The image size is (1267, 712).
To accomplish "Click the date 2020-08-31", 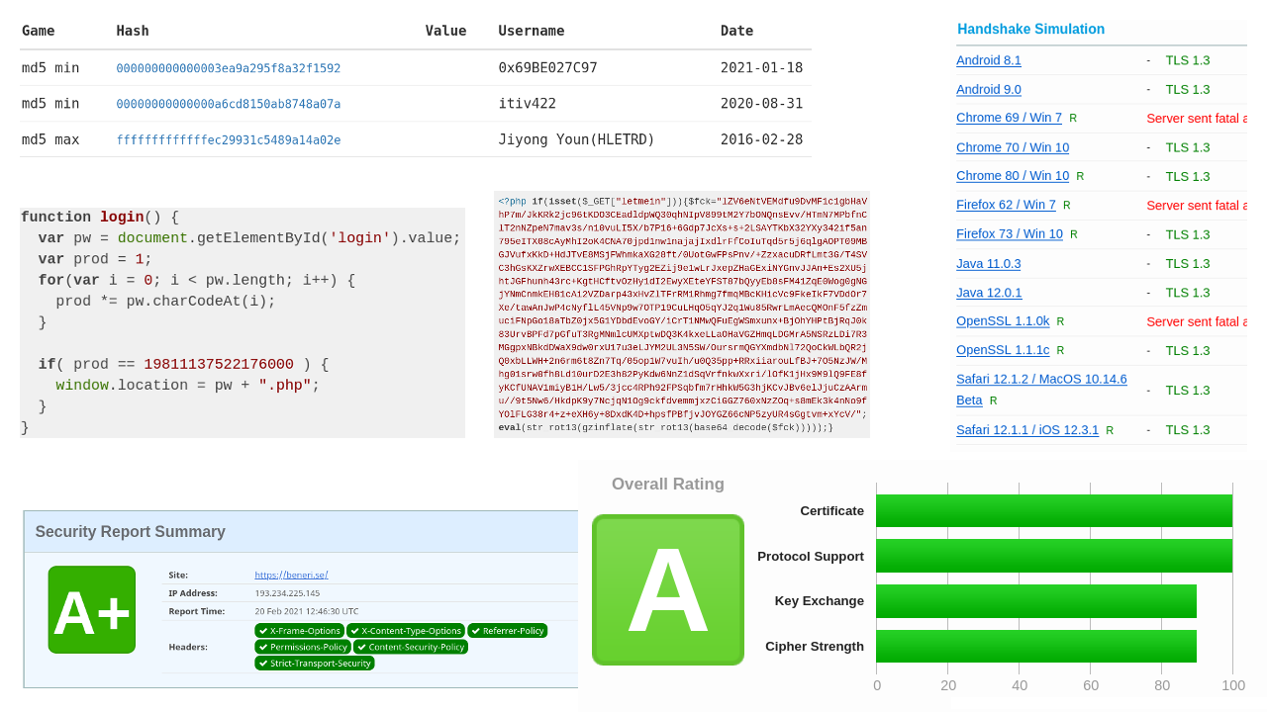I will (x=762, y=104).
